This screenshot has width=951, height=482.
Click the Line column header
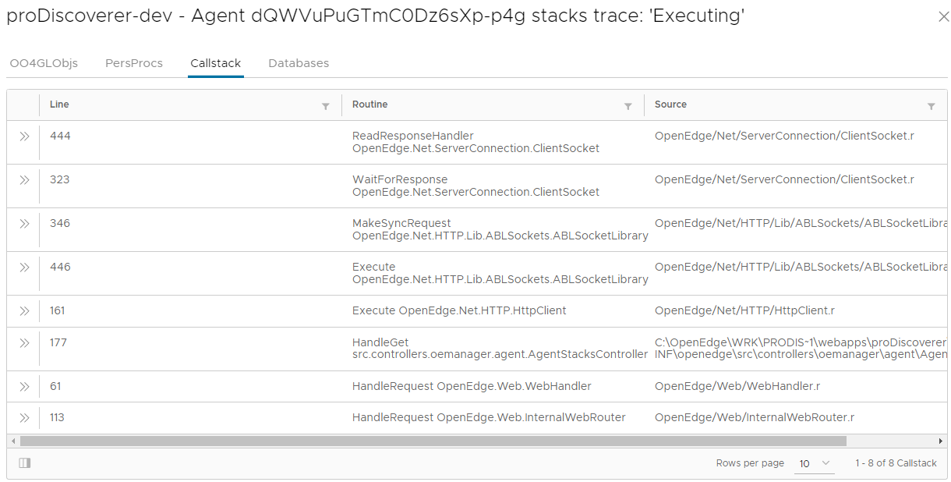(x=60, y=105)
